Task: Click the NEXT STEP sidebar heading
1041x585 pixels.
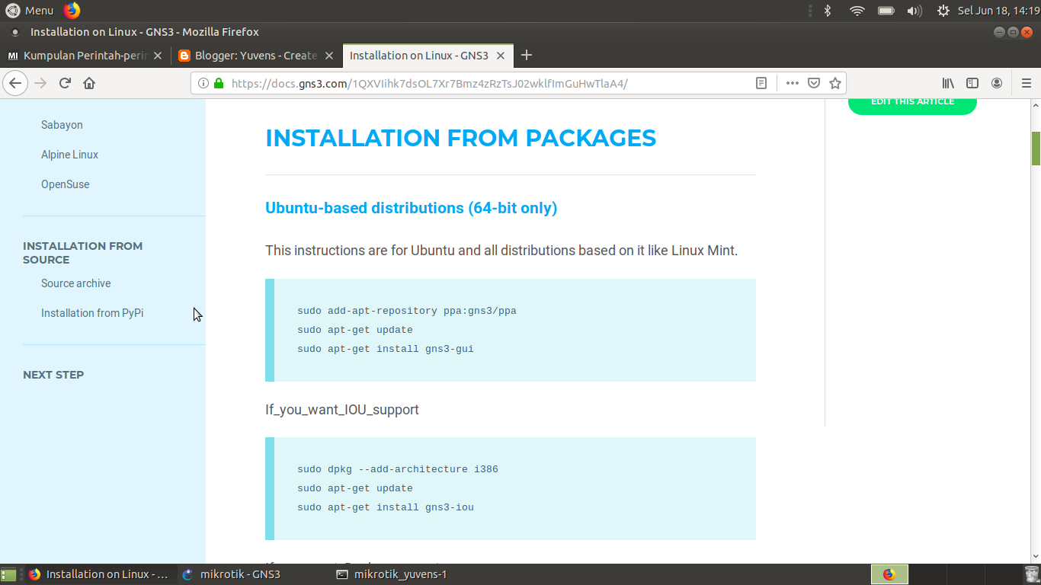Action: tap(53, 375)
